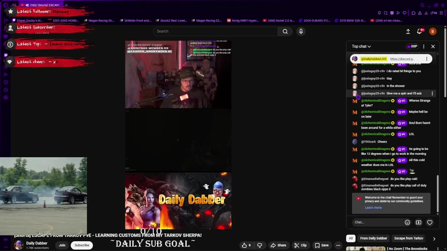Screen dimensions: 447x251
Task: Open the chat emoji picker
Action: coord(407,222)
